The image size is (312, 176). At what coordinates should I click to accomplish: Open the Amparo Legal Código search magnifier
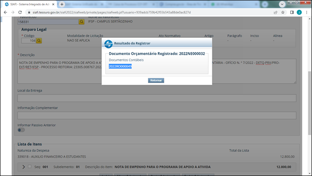[39, 41]
